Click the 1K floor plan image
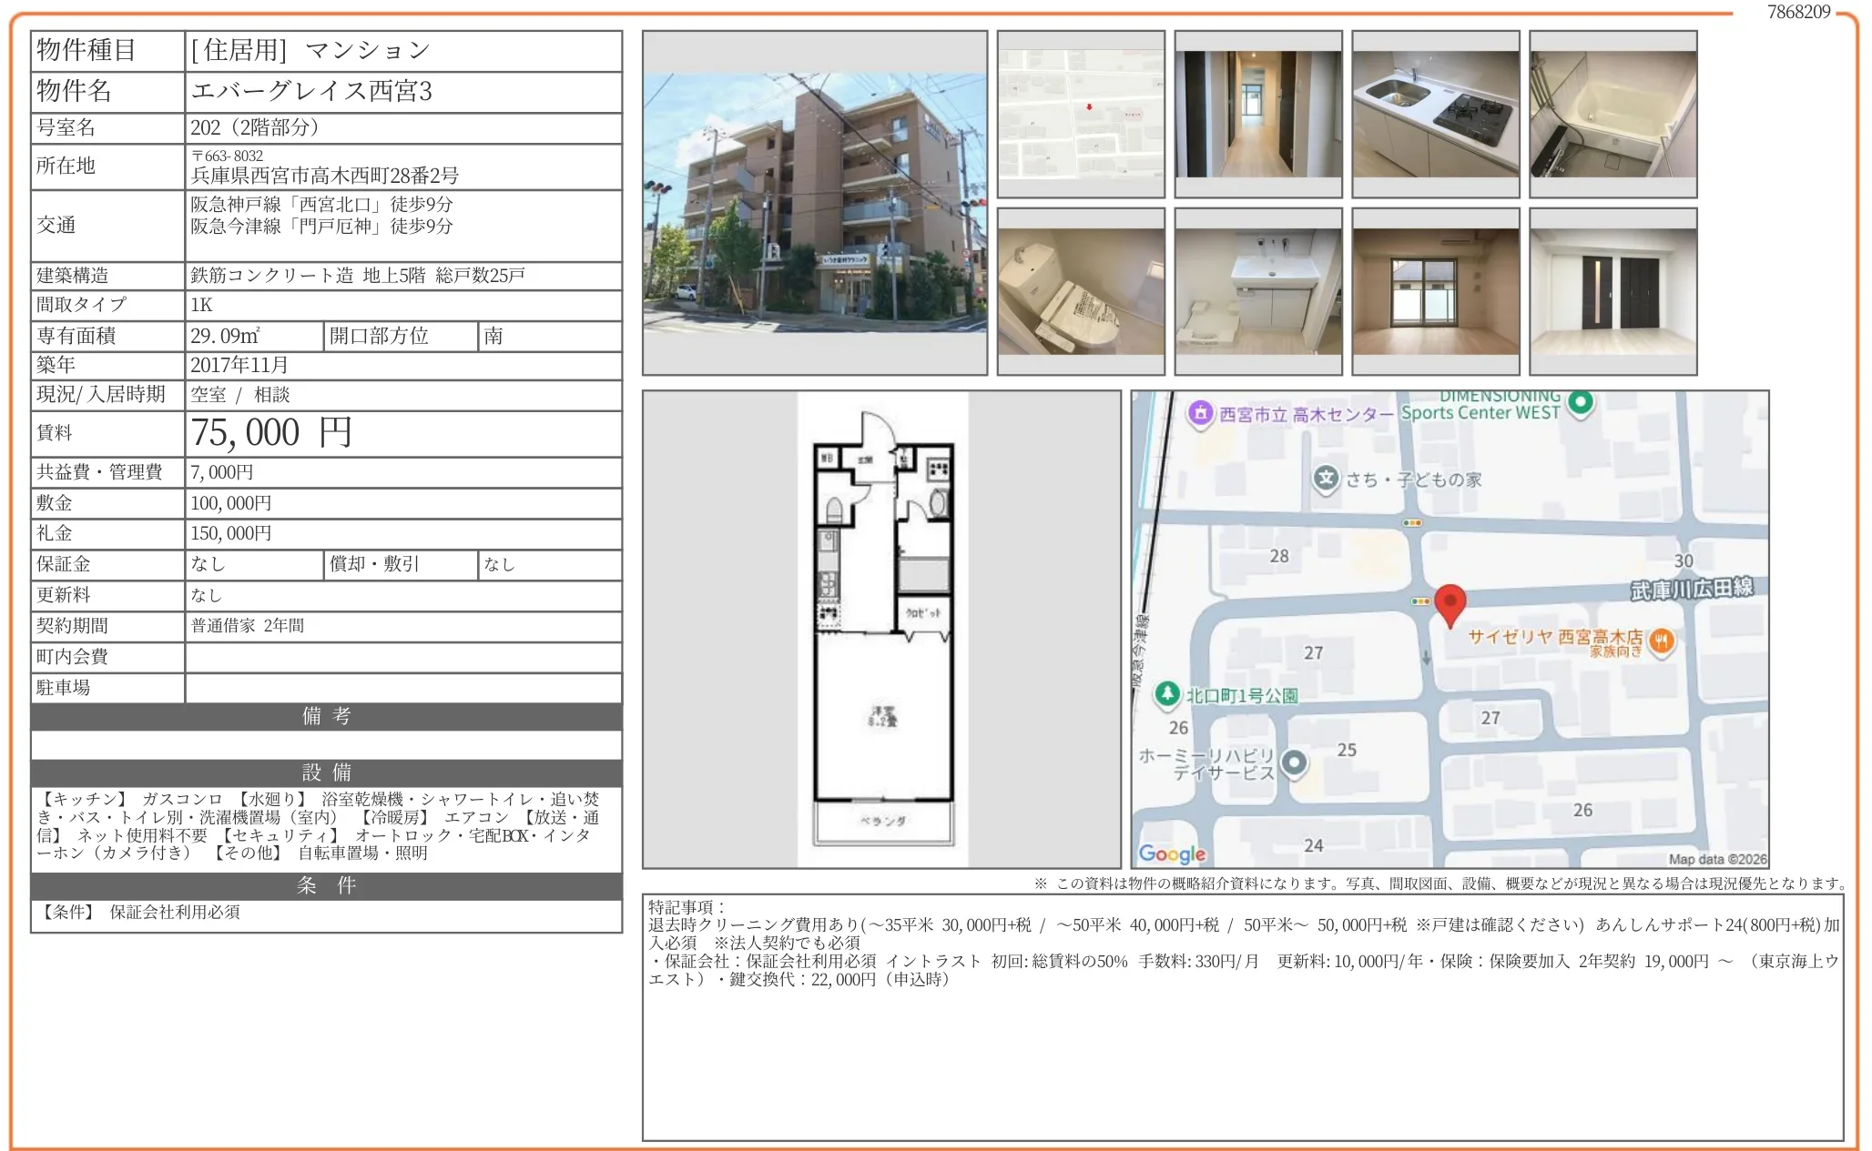This screenshot has height=1151, width=1872. point(881,630)
